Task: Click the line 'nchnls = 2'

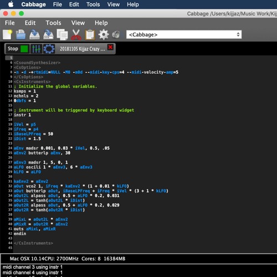Action: pos(26,96)
